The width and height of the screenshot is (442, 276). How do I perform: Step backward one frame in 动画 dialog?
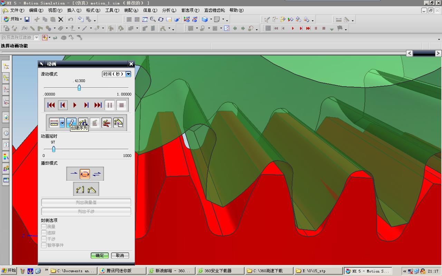(63, 105)
